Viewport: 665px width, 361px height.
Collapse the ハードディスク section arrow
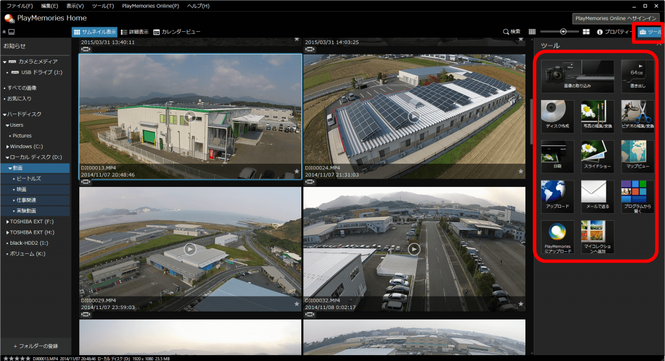[x=5, y=114]
